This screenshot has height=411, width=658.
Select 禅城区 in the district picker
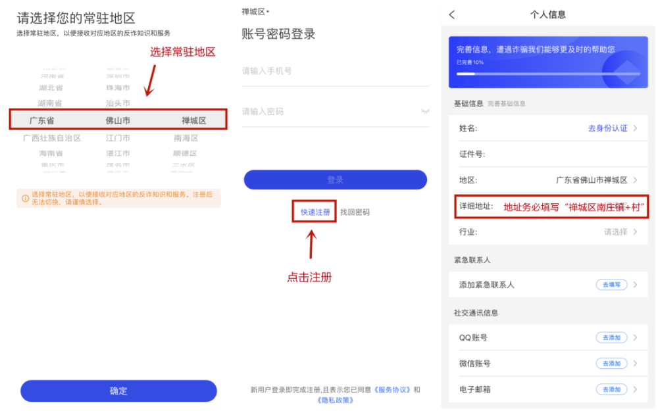click(x=194, y=121)
